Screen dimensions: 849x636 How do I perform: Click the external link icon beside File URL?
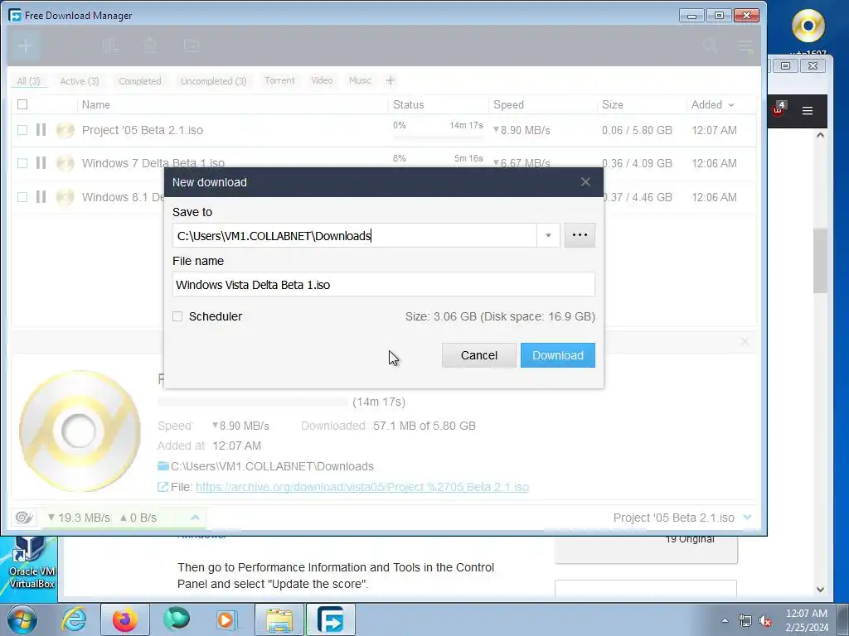click(163, 487)
